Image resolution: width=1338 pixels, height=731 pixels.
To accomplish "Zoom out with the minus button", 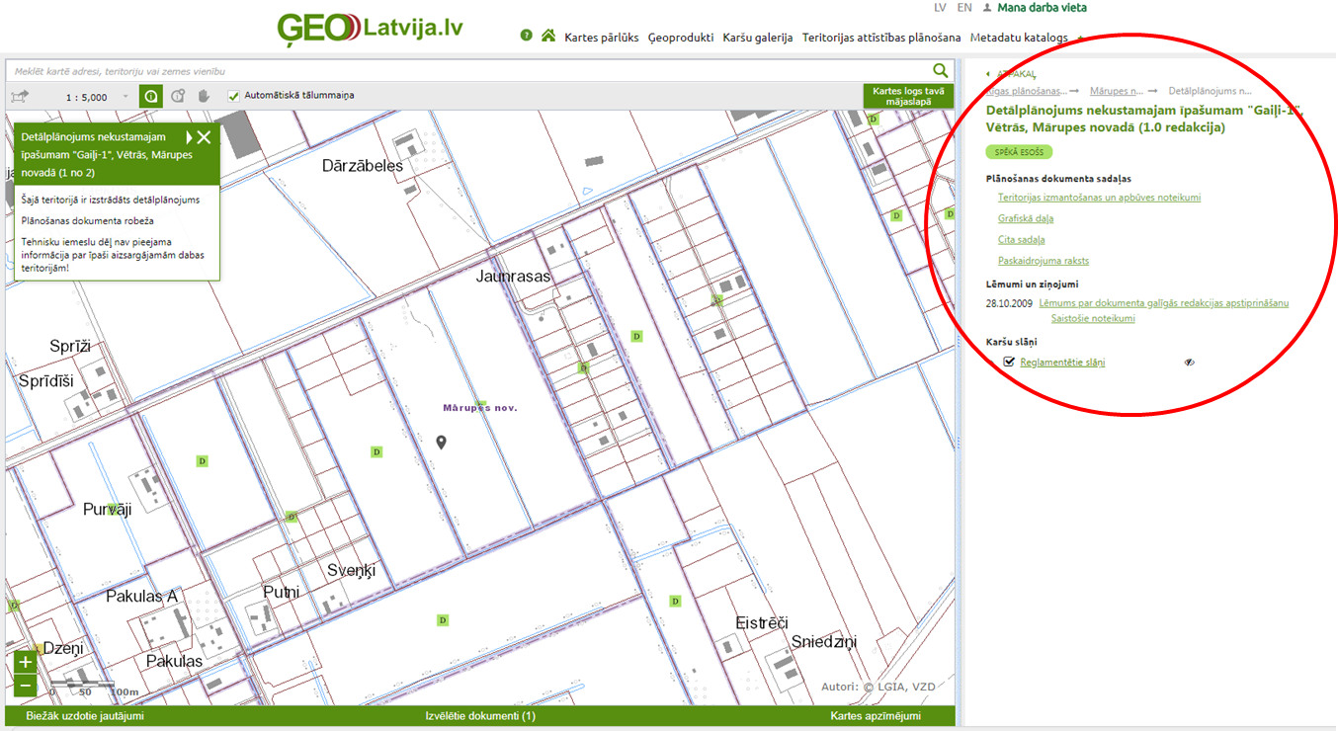I will pos(26,686).
